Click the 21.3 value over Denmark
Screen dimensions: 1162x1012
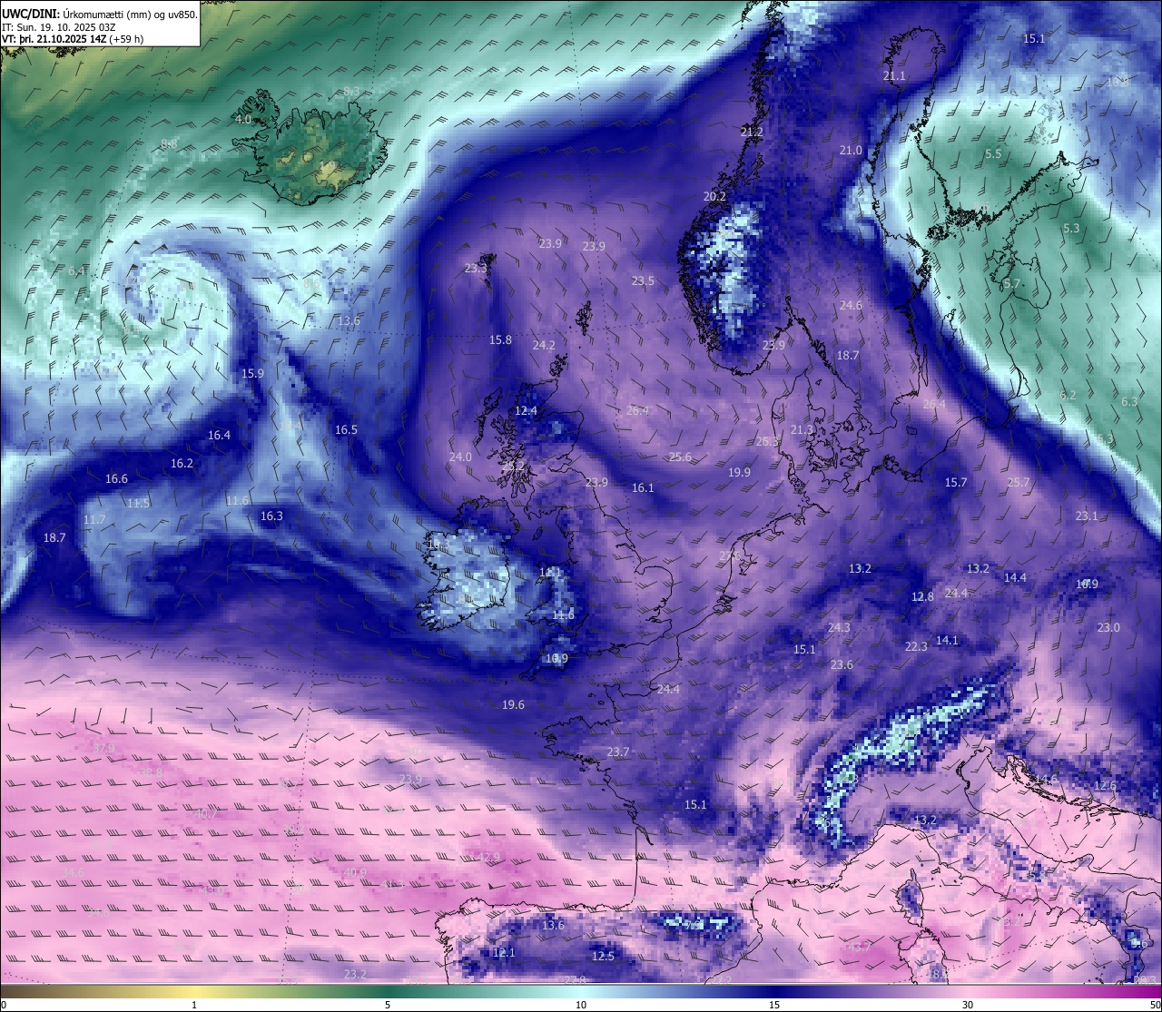coord(802,430)
